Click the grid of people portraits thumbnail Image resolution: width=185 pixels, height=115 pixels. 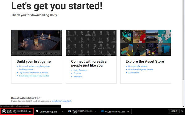point(91,43)
